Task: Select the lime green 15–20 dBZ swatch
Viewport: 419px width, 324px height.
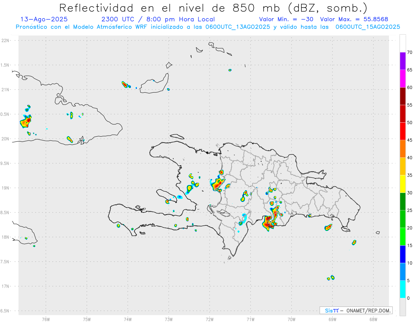Action: pos(403,237)
